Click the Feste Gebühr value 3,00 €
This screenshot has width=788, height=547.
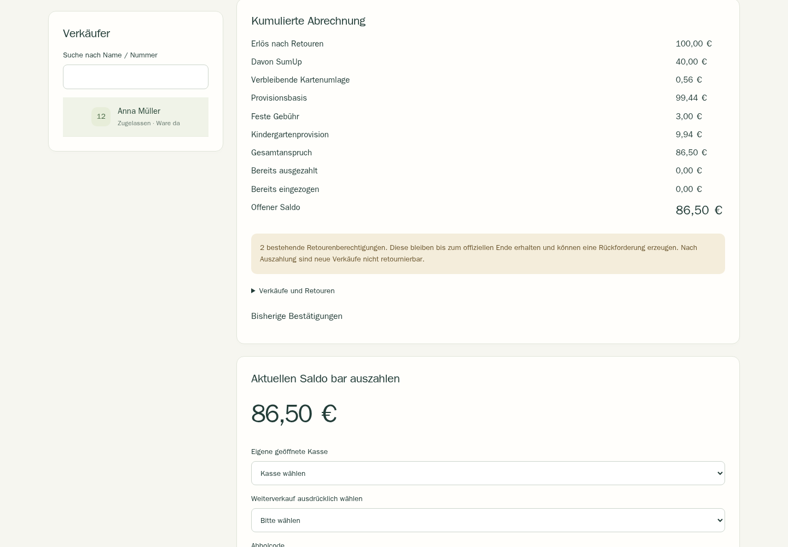689,117
